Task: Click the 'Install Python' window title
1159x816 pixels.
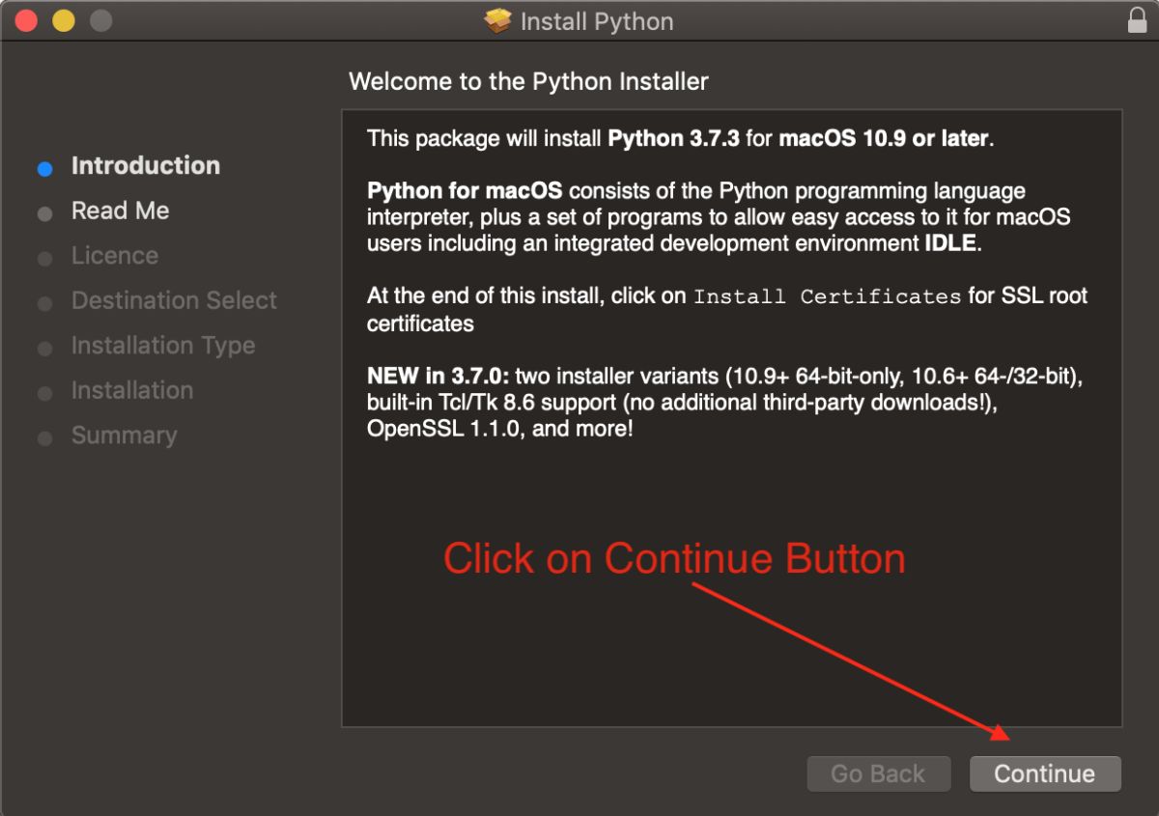Action: [x=597, y=21]
